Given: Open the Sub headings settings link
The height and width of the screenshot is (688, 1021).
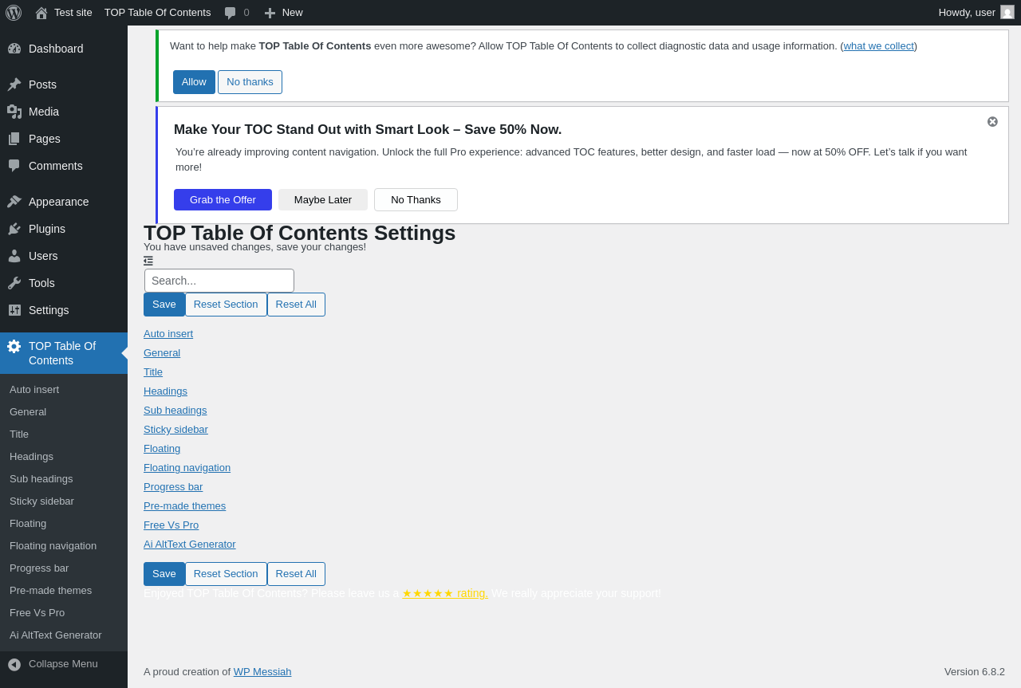Looking at the screenshot, I should click(x=175, y=411).
